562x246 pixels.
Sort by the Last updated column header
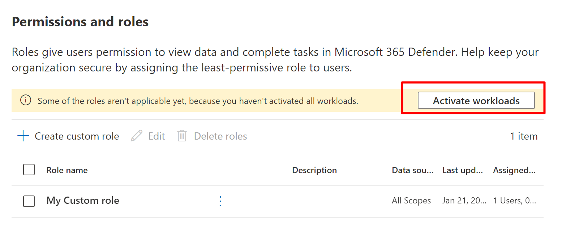(462, 170)
